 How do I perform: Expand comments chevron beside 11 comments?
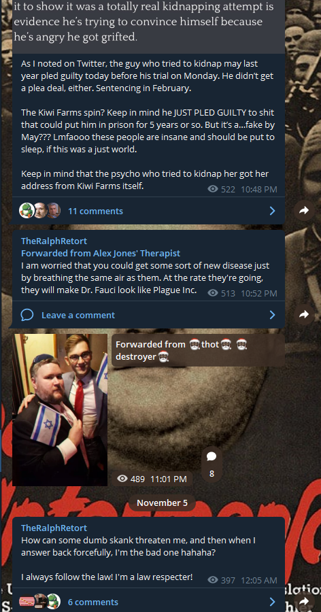pyautogui.click(x=272, y=211)
